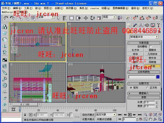164x123 pixels.
Task: Click Play Animation button
Action: [130, 115]
